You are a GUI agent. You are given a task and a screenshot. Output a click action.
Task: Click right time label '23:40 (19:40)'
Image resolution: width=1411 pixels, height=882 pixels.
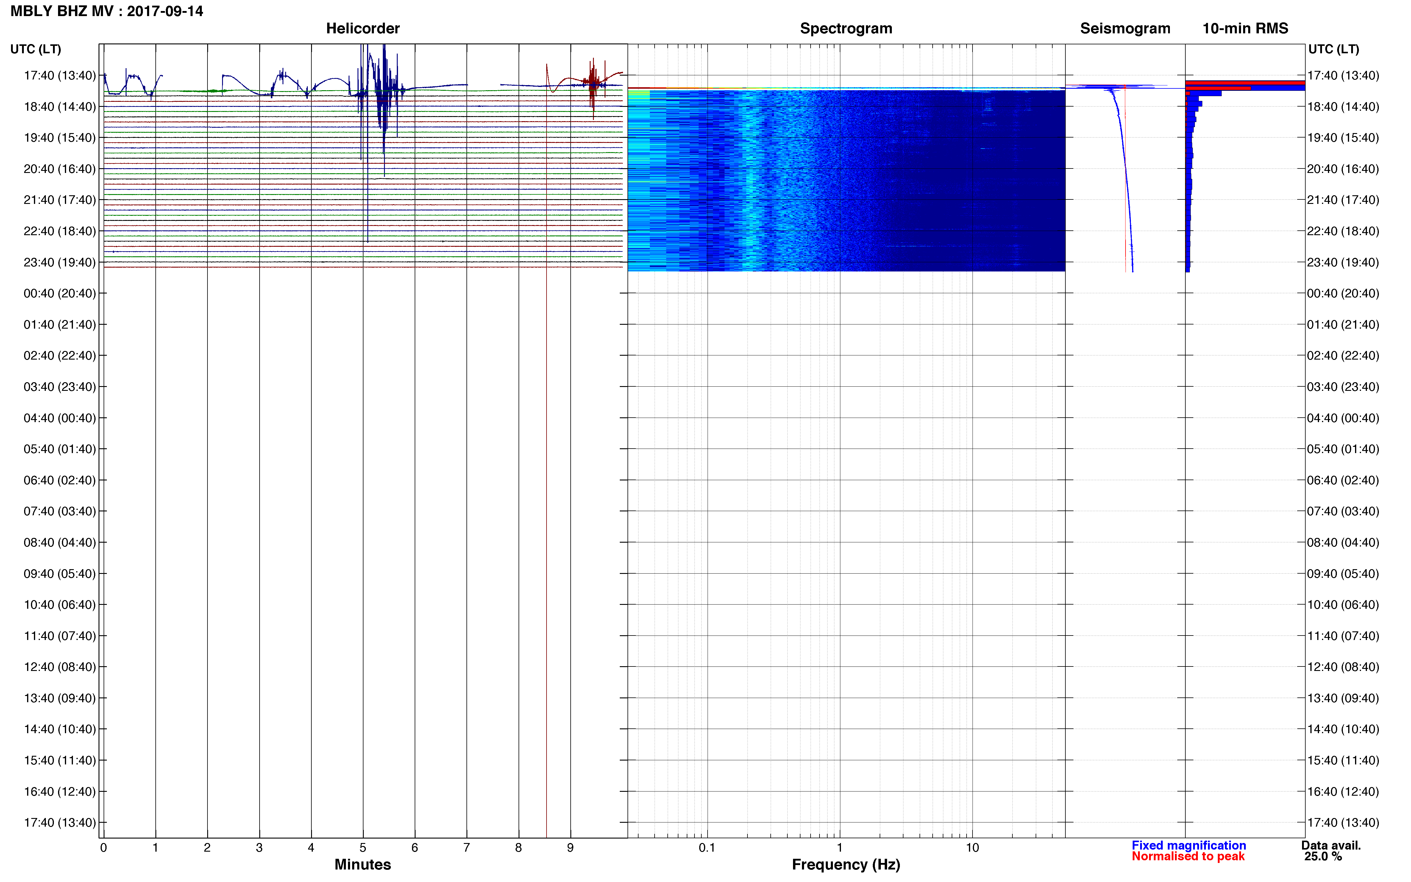coord(1343,263)
